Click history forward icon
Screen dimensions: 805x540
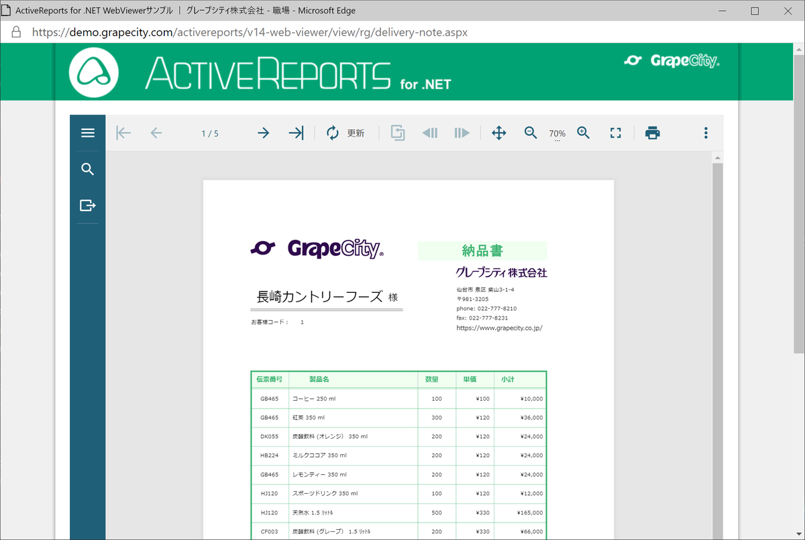(462, 133)
